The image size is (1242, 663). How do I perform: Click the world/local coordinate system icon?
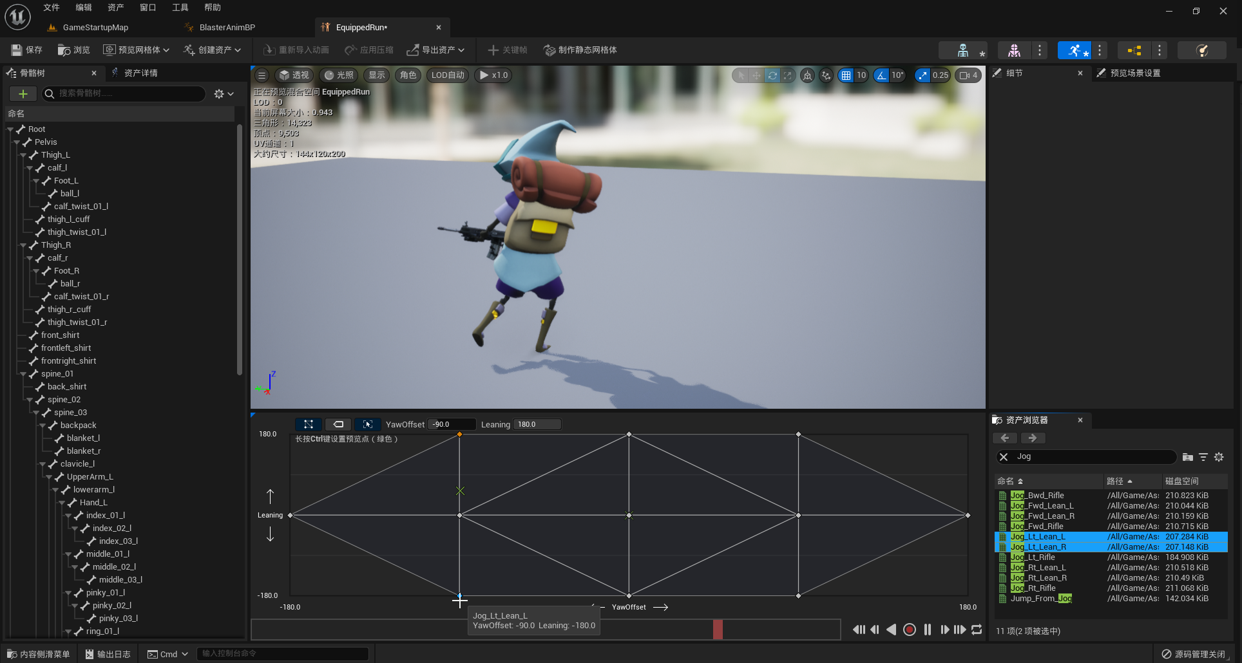tap(807, 75)
